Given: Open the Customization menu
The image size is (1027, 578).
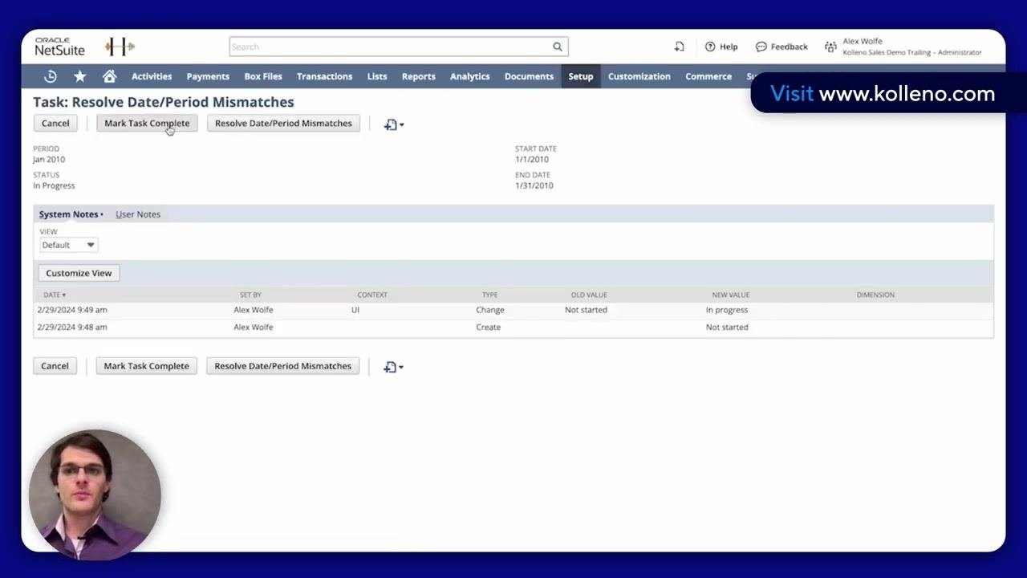Looking at the screenshot, I should tap(639, 76).
